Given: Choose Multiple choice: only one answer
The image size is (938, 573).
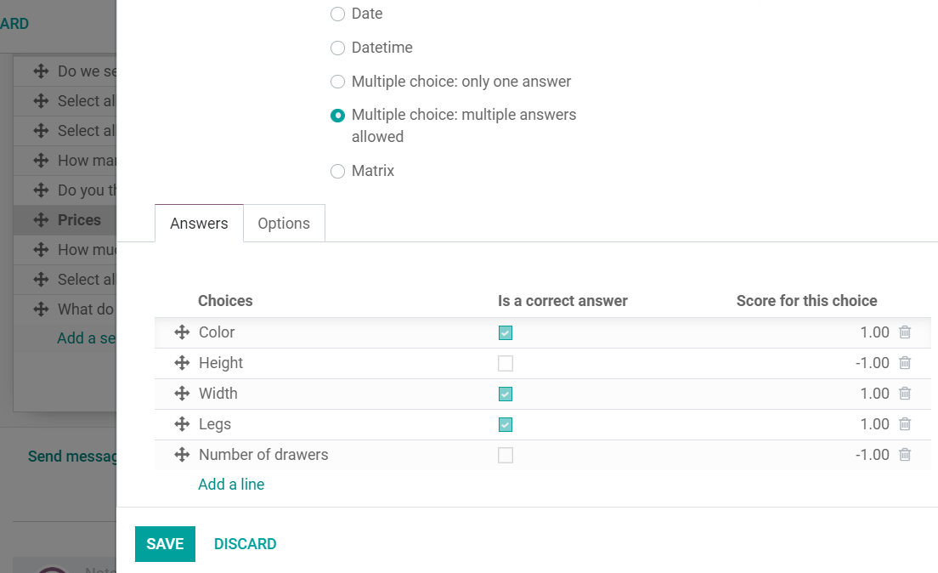Looking at the screenshot, I should [x=337, y=82].
